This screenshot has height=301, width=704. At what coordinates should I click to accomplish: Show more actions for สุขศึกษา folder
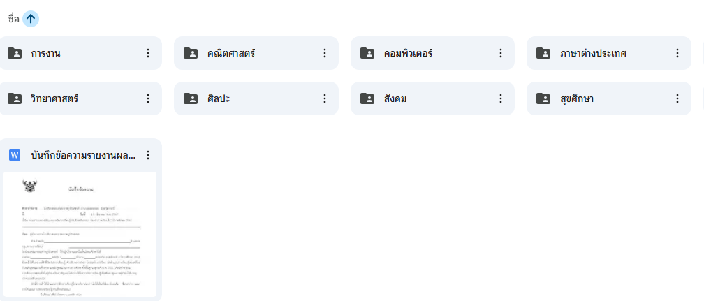(677, 98)
